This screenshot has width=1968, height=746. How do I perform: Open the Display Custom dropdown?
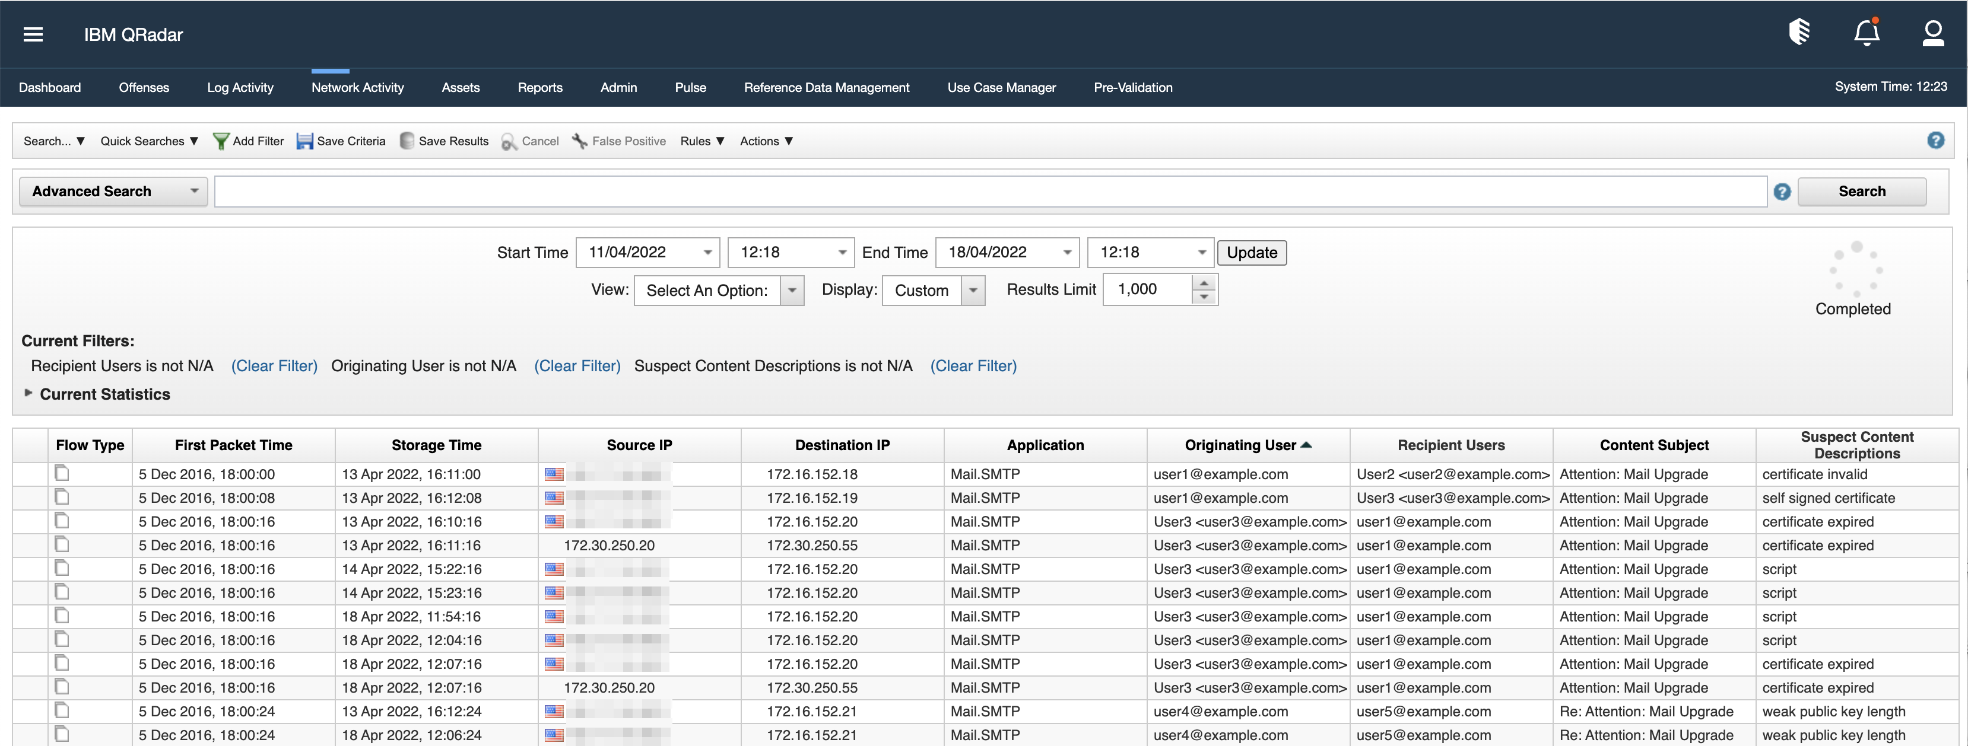pyautogui.click(x=973, y=290)
